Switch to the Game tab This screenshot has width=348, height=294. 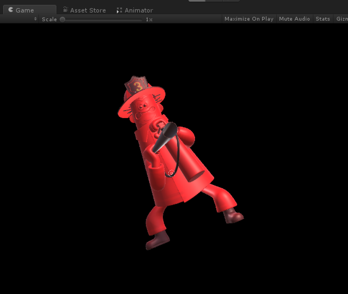(x=30, y=10)
